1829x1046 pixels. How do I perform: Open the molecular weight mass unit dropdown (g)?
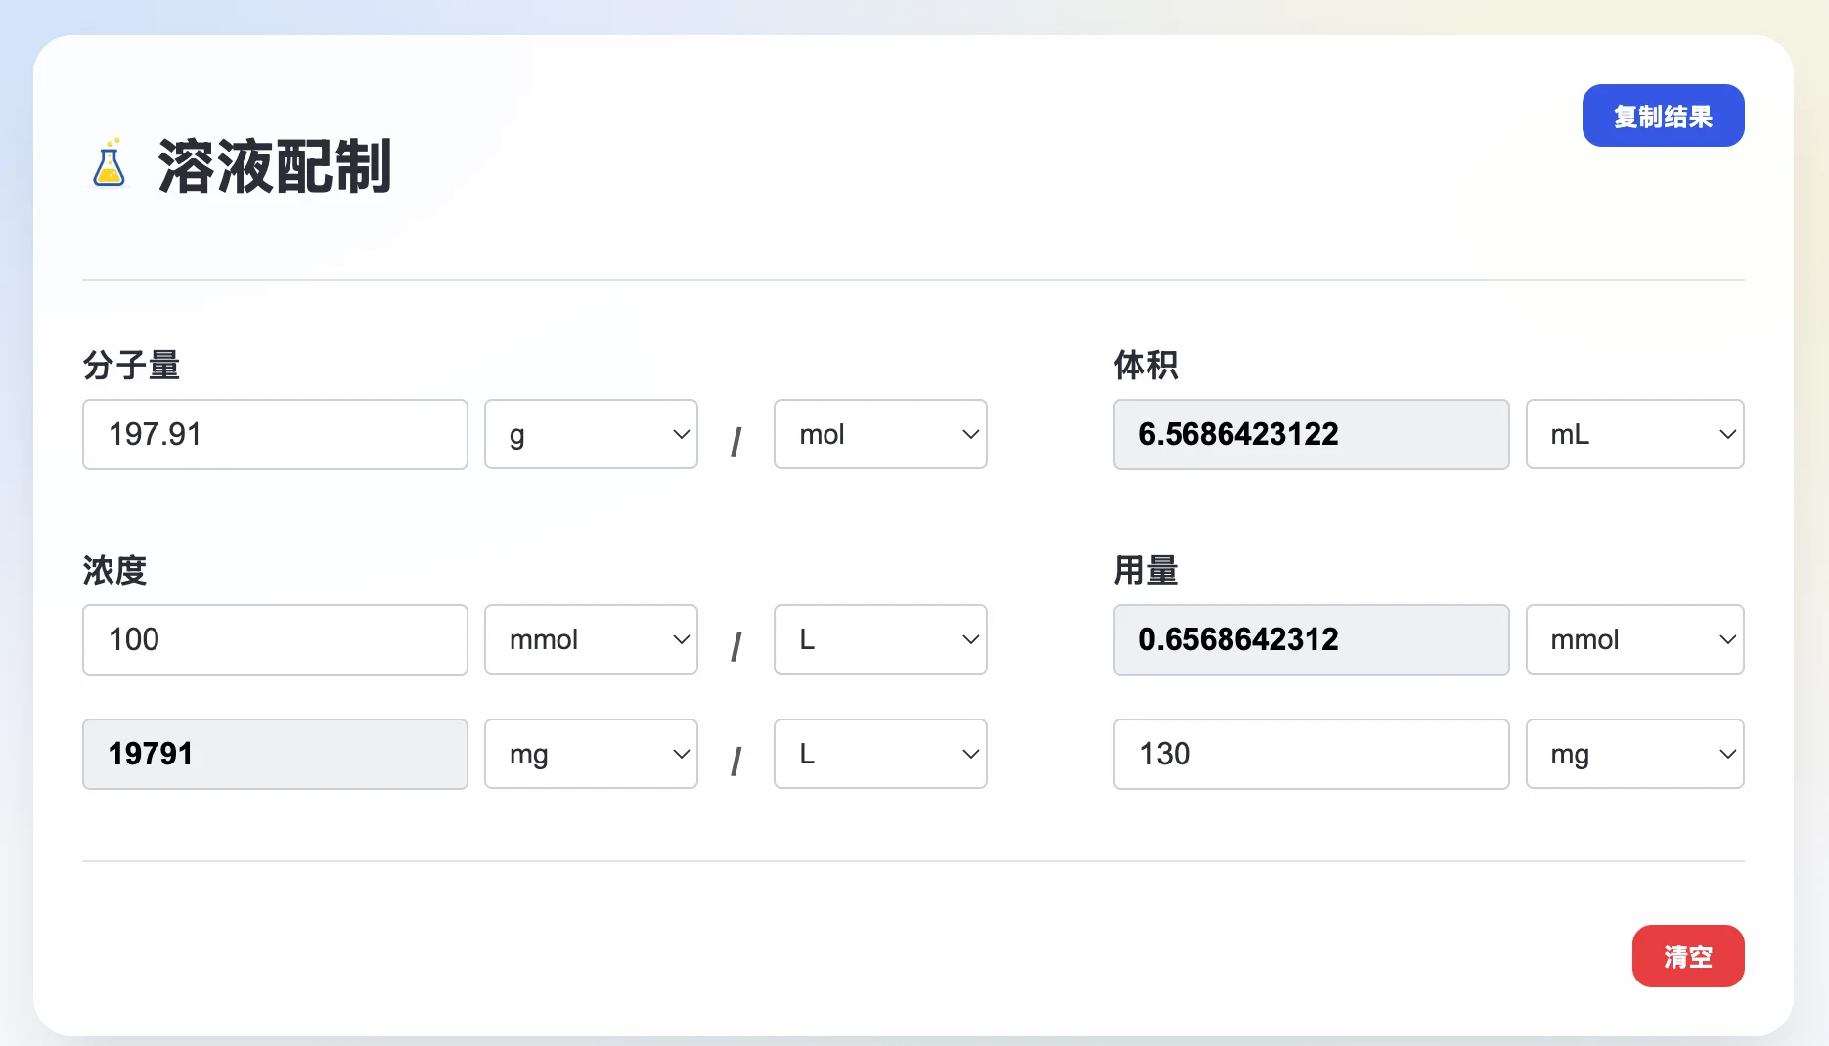pyautogui.click(x=591, y=434)
